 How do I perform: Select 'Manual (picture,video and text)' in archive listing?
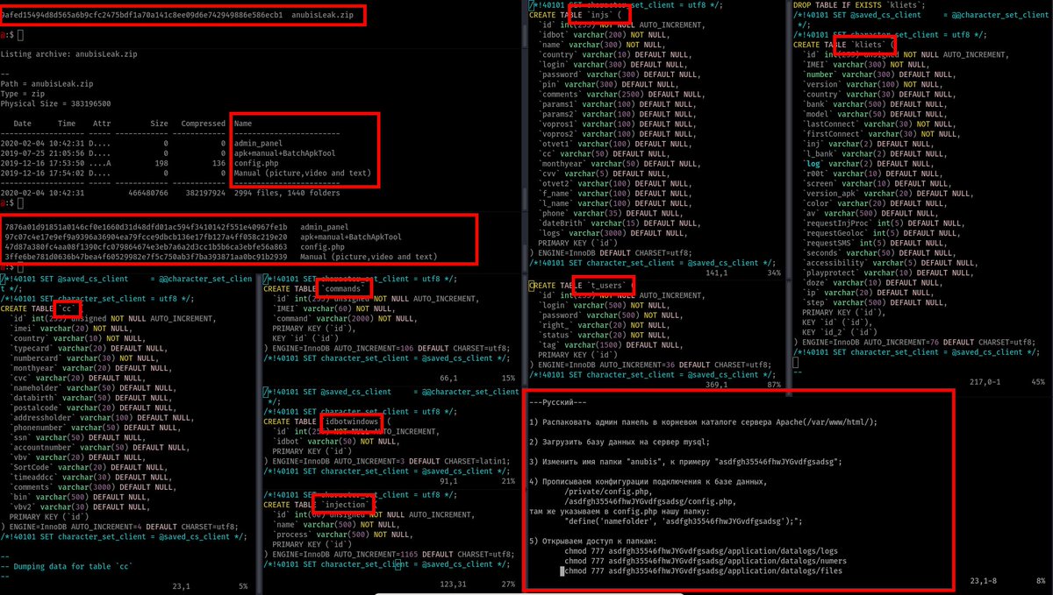[302, 173]
